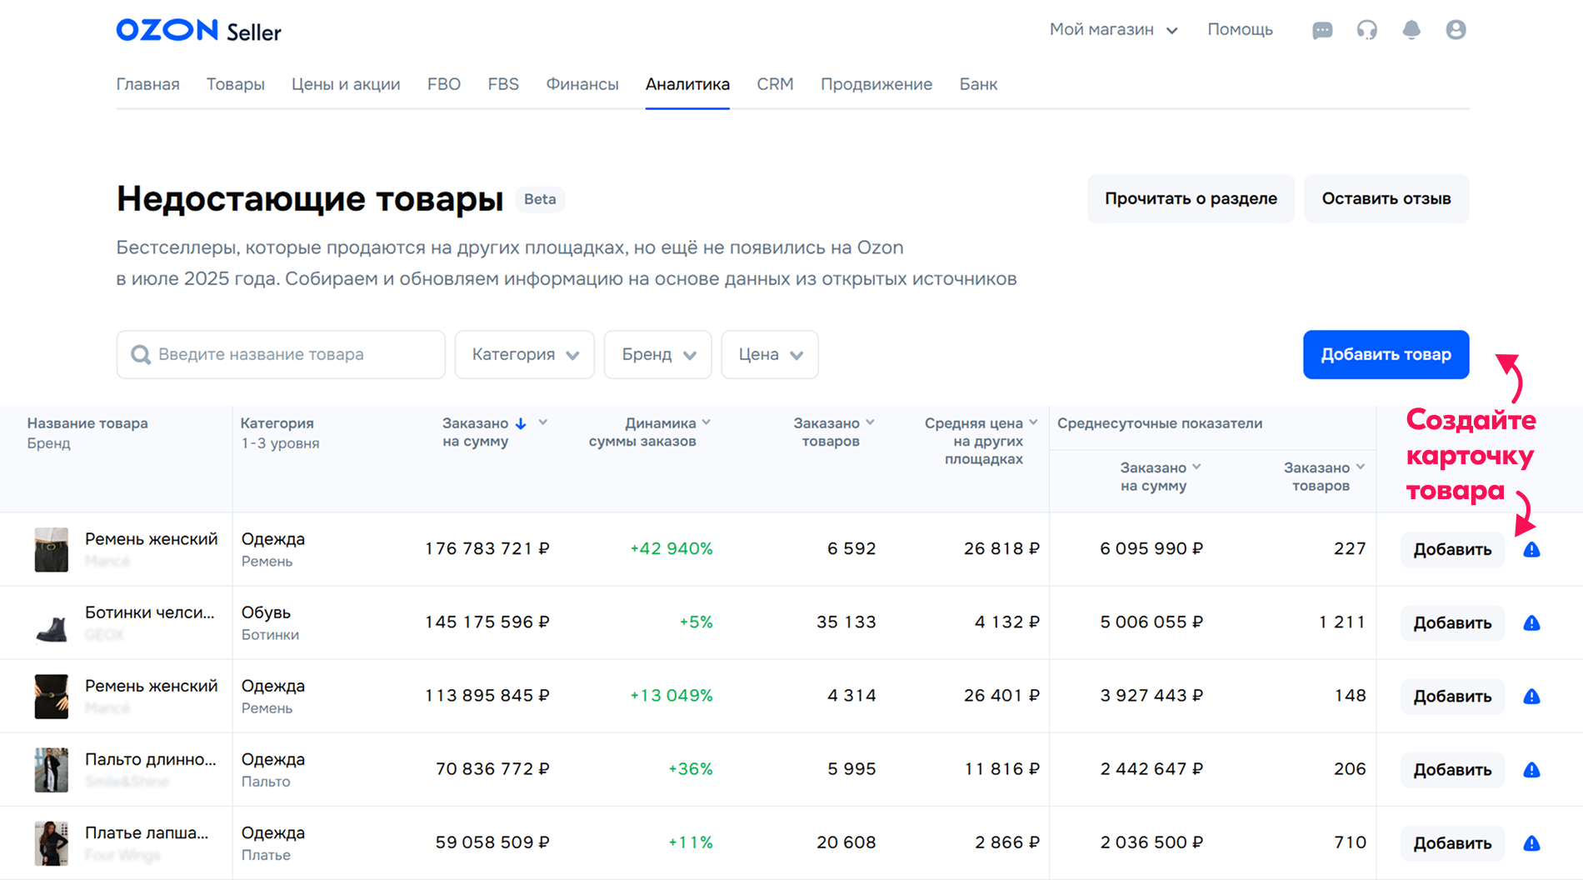Focus the Введите название товара search field
1583x880 pixels.
(281, 355)
